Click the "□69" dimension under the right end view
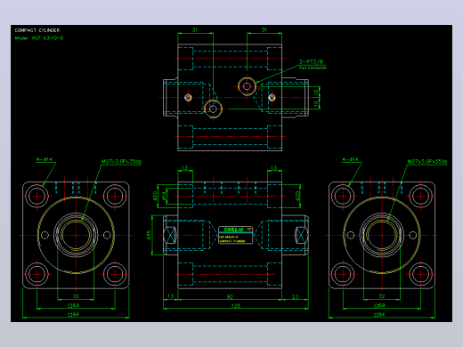The image size is (463, 347). coord(379,305)
